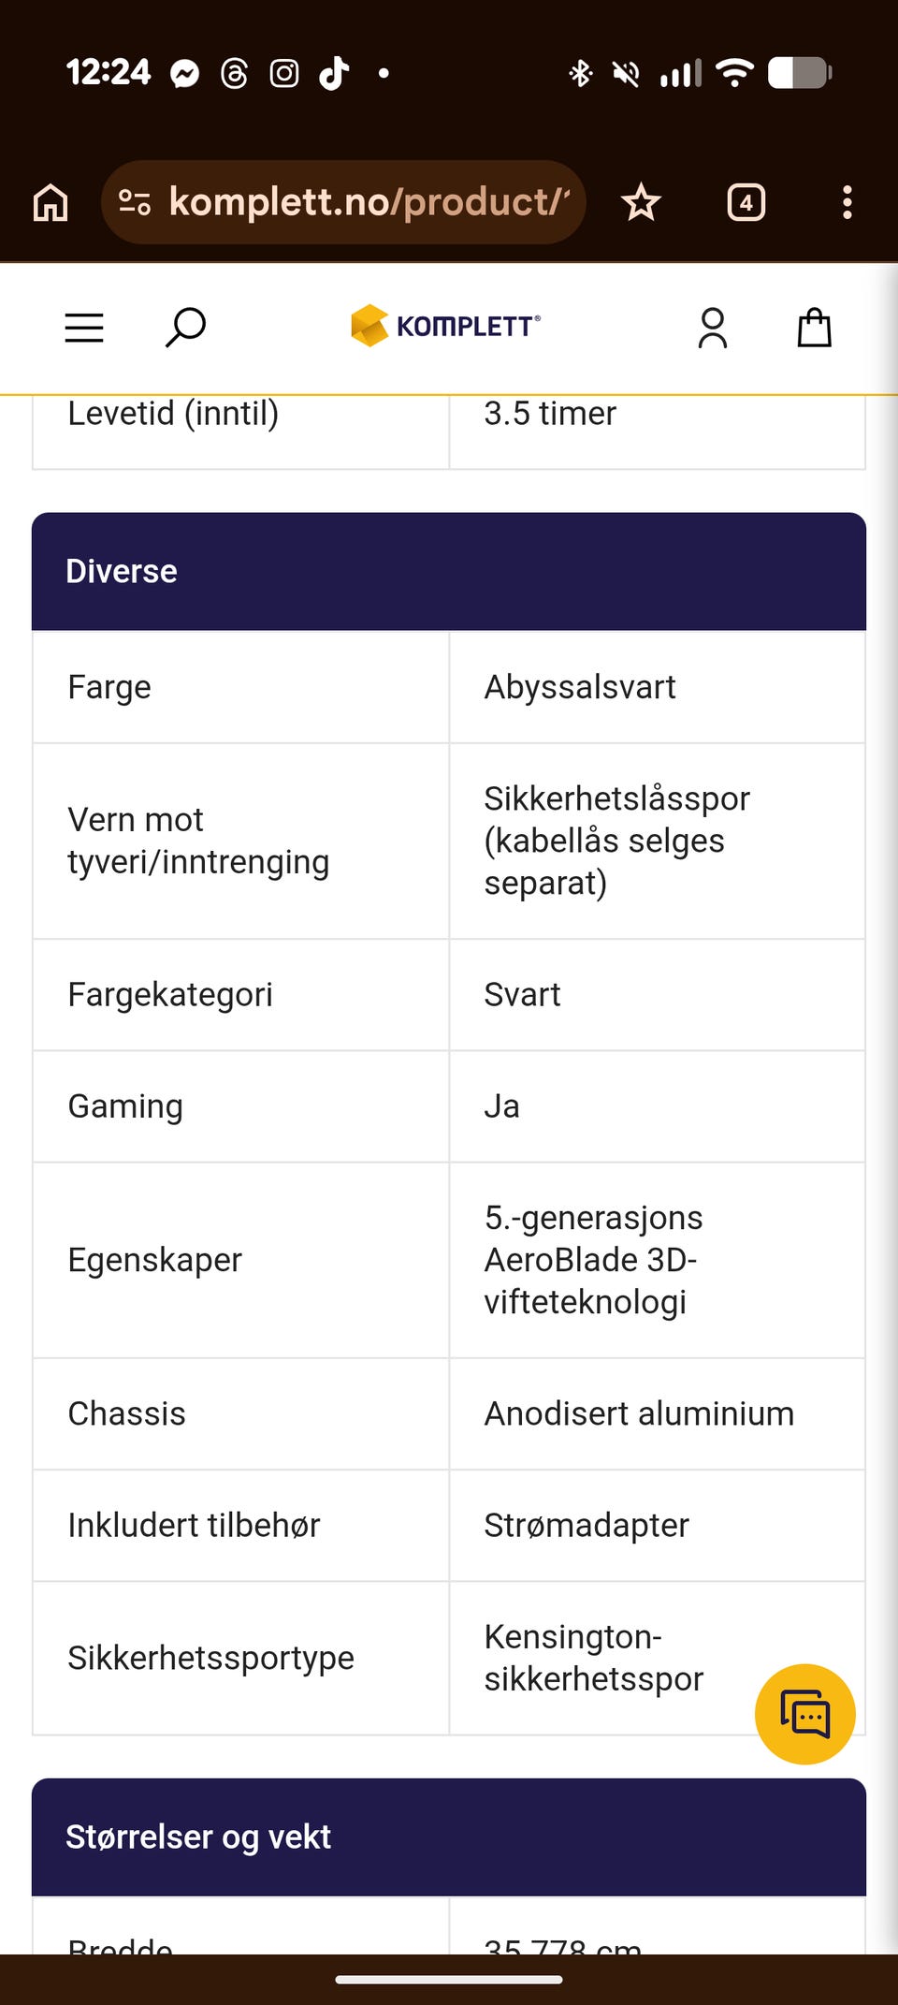Collapse the Diverse section header
The image size is (898, 2005).
449,571
